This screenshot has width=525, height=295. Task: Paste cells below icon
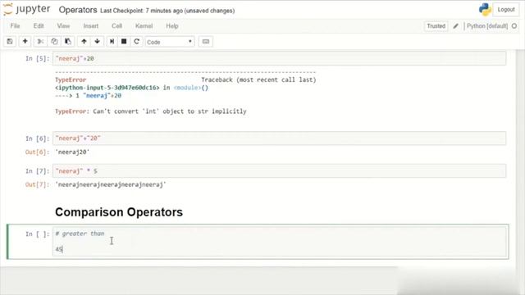click(68, 42)
